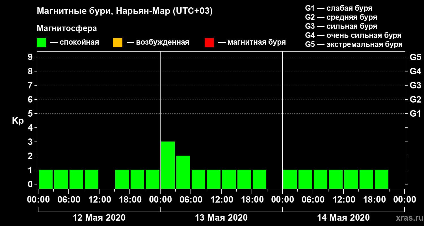Click 'G3 — сильная буря' legend line
Screen dimensions: 424x226
[x=341, y=26]
